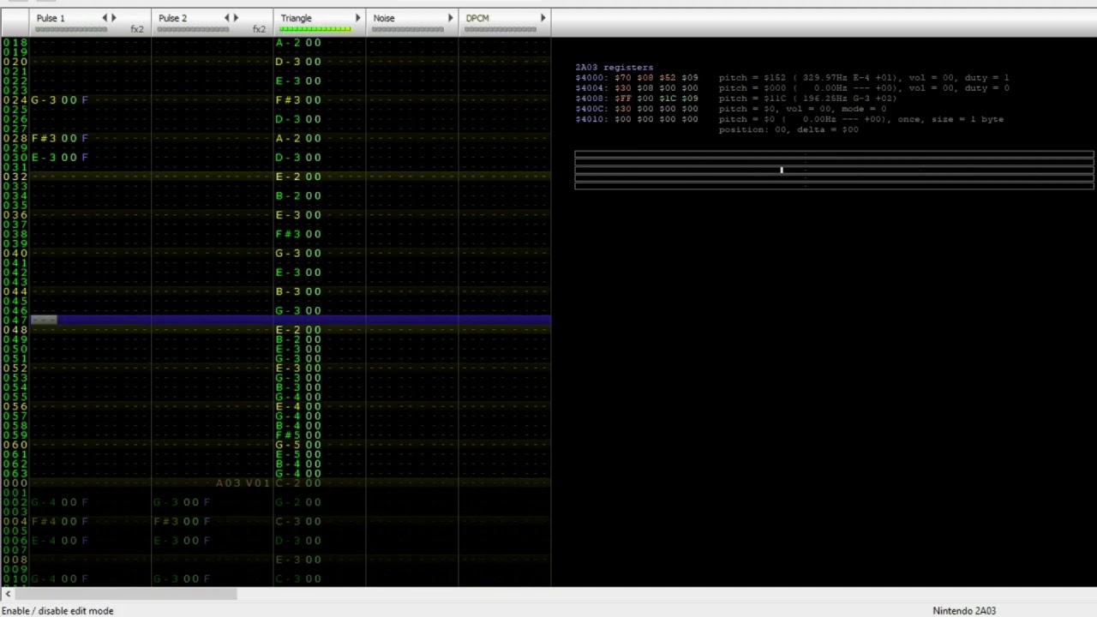Click the Pulse 2 volume meter
This screenshot has width=1097, height=617.
pyautogui.click(x=193, y=30)
